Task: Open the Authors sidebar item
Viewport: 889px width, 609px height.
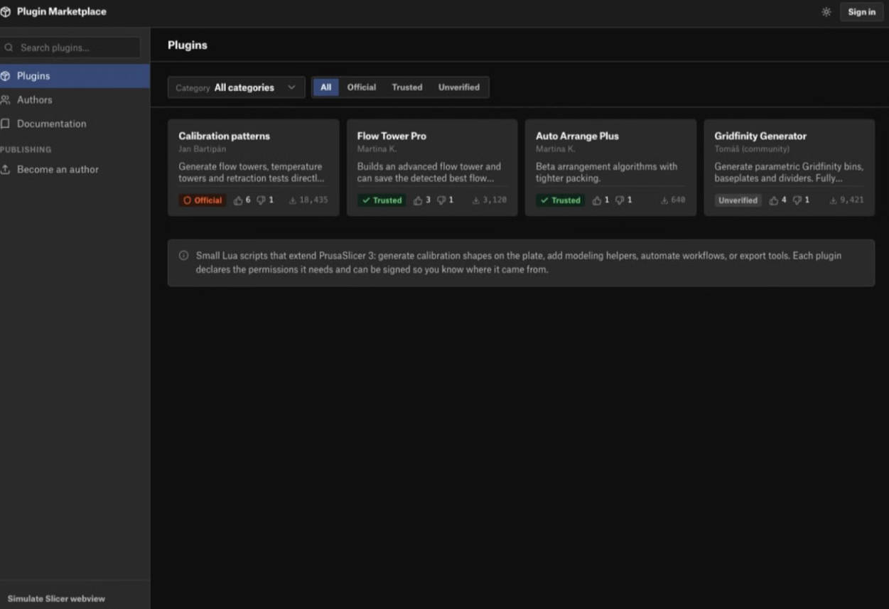Action: point(75,99)
